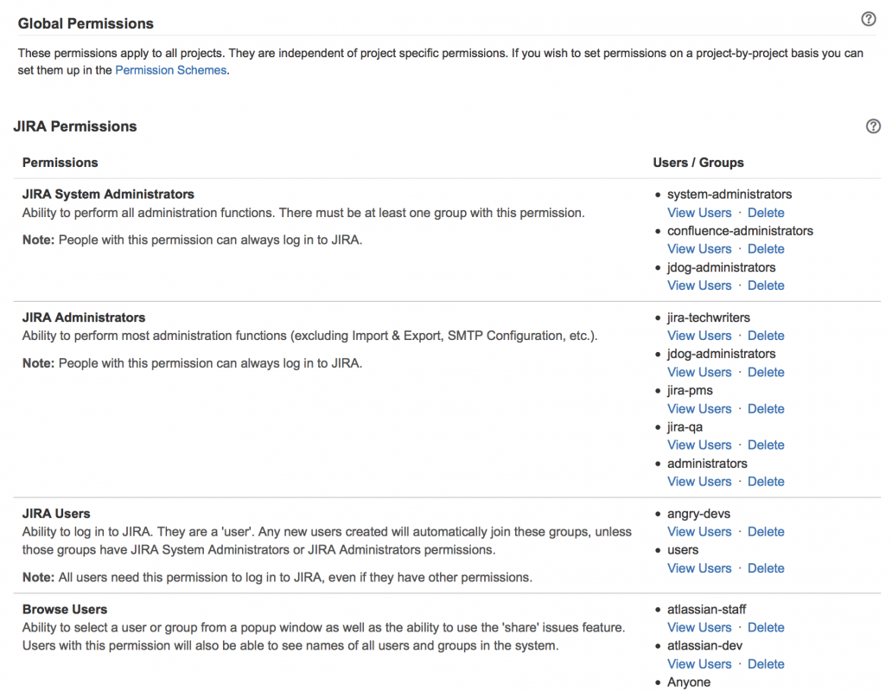This screenshot has width=892, height=692.
Task: Delete the jira-pms group permission
Action: pyautogui.click(x=766, y=408)
